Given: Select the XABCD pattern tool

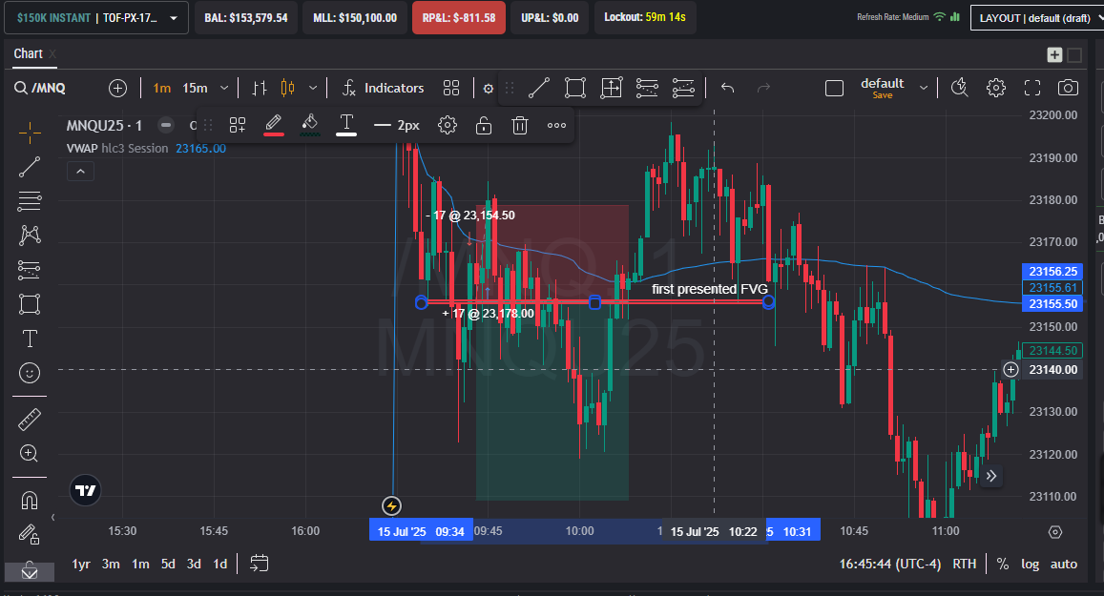Looking at the screenshot, I should (30, 235).
